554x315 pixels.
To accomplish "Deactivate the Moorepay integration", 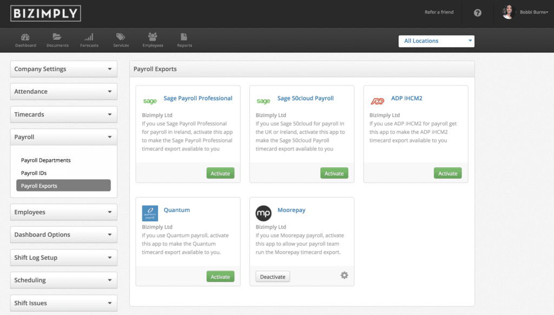I will tap(273, 276).
